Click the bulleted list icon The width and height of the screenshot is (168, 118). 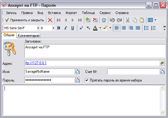[146, 28]
